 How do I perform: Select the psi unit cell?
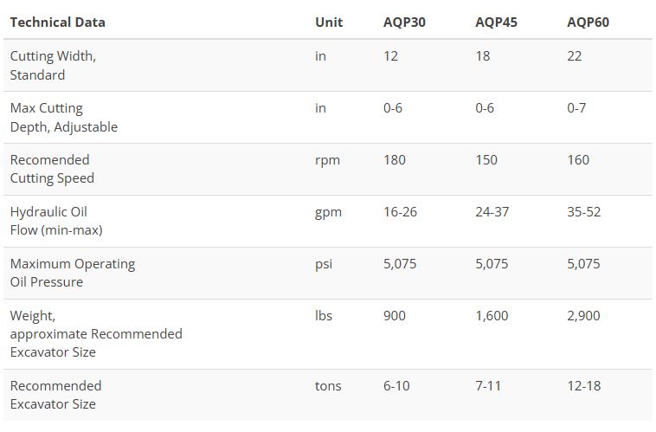323,263
